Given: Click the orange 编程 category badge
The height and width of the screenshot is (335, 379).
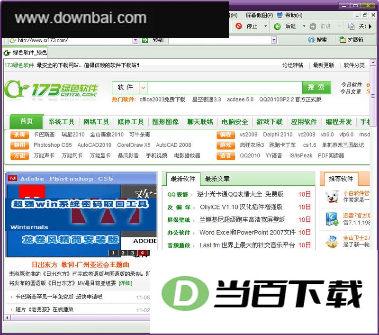Looking at the screenshot, I should 226,135.
